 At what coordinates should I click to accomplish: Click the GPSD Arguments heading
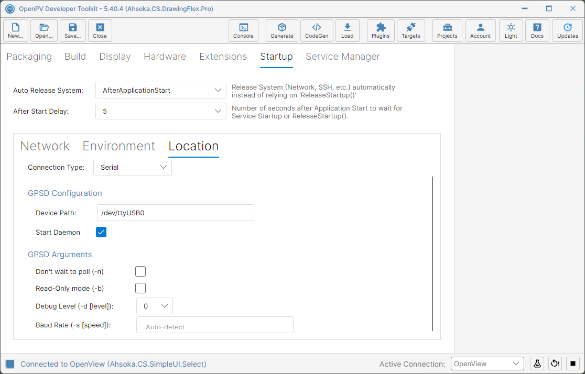(60, 254)
